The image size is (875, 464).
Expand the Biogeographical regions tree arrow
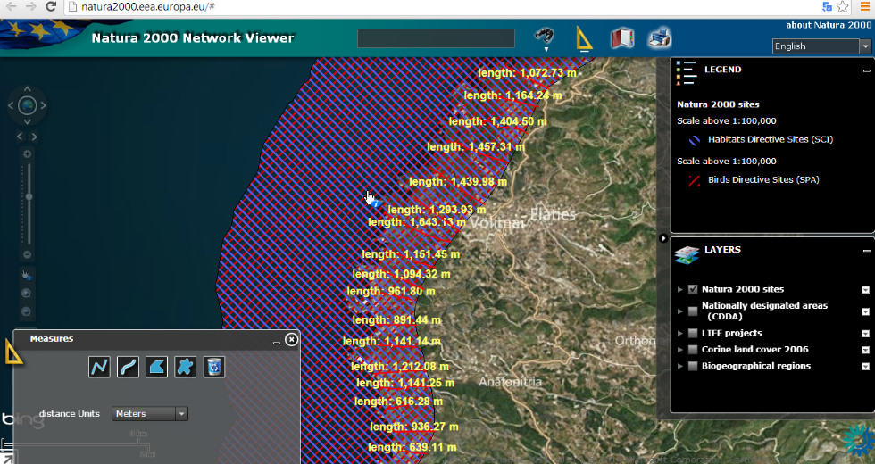680,367
